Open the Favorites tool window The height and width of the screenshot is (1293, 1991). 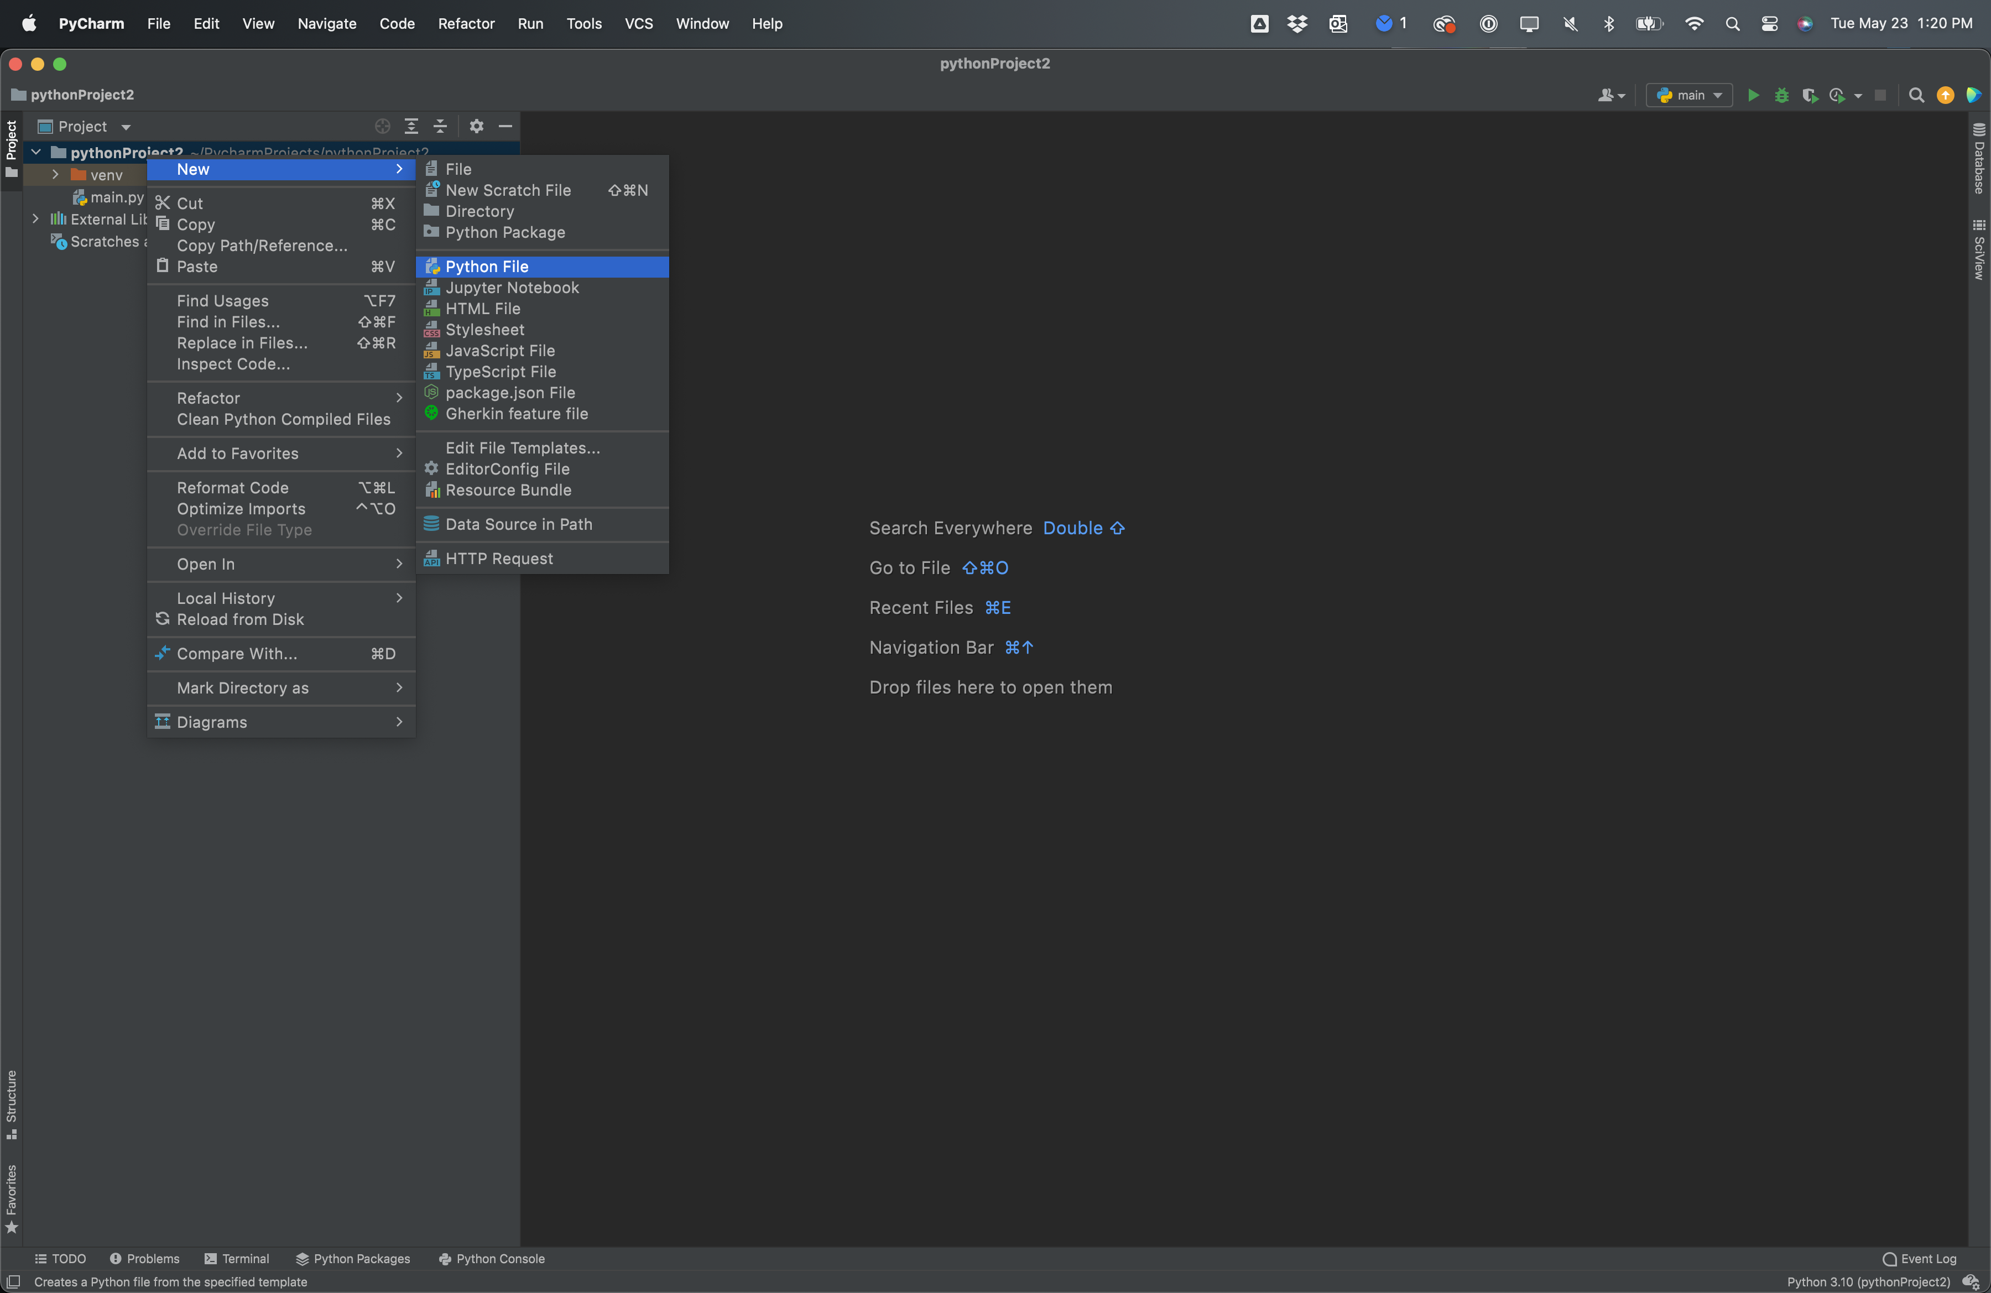[x=12, y=1200]
